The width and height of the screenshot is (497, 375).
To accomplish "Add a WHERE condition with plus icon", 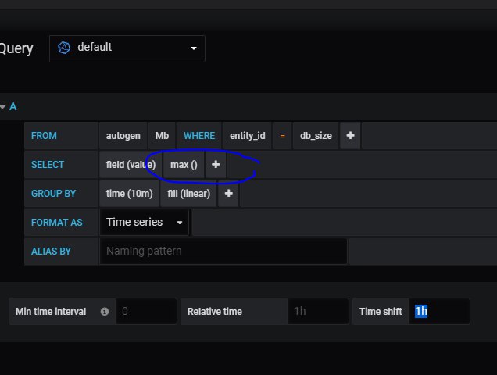I will click(x=350, y=136).
